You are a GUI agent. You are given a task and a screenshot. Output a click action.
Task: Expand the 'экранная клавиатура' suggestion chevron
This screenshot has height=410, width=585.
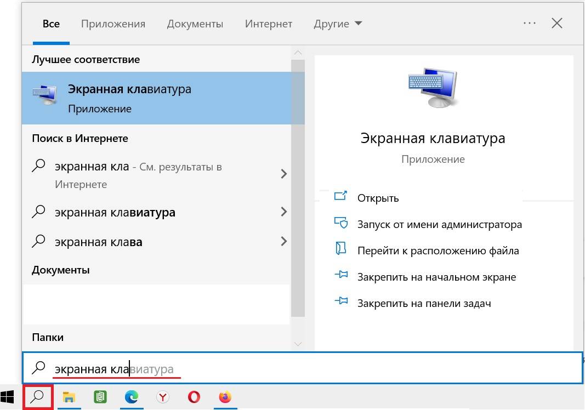pos(283,212)
